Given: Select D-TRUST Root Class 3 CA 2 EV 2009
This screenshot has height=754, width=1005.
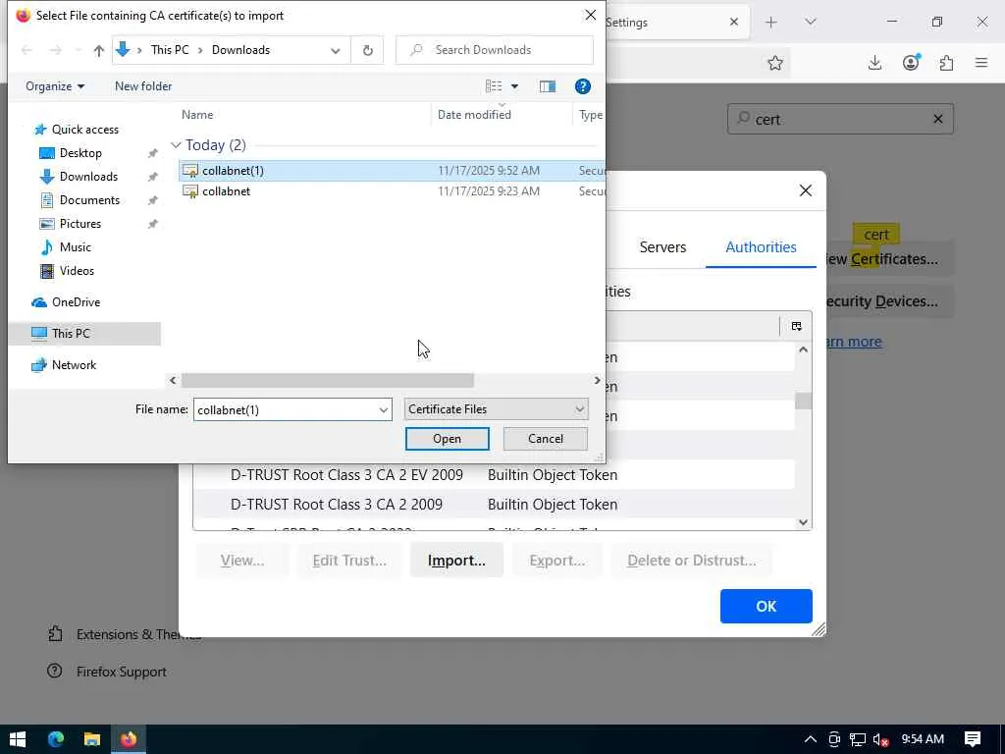Looking at the screenshot, I should point(494,475).
